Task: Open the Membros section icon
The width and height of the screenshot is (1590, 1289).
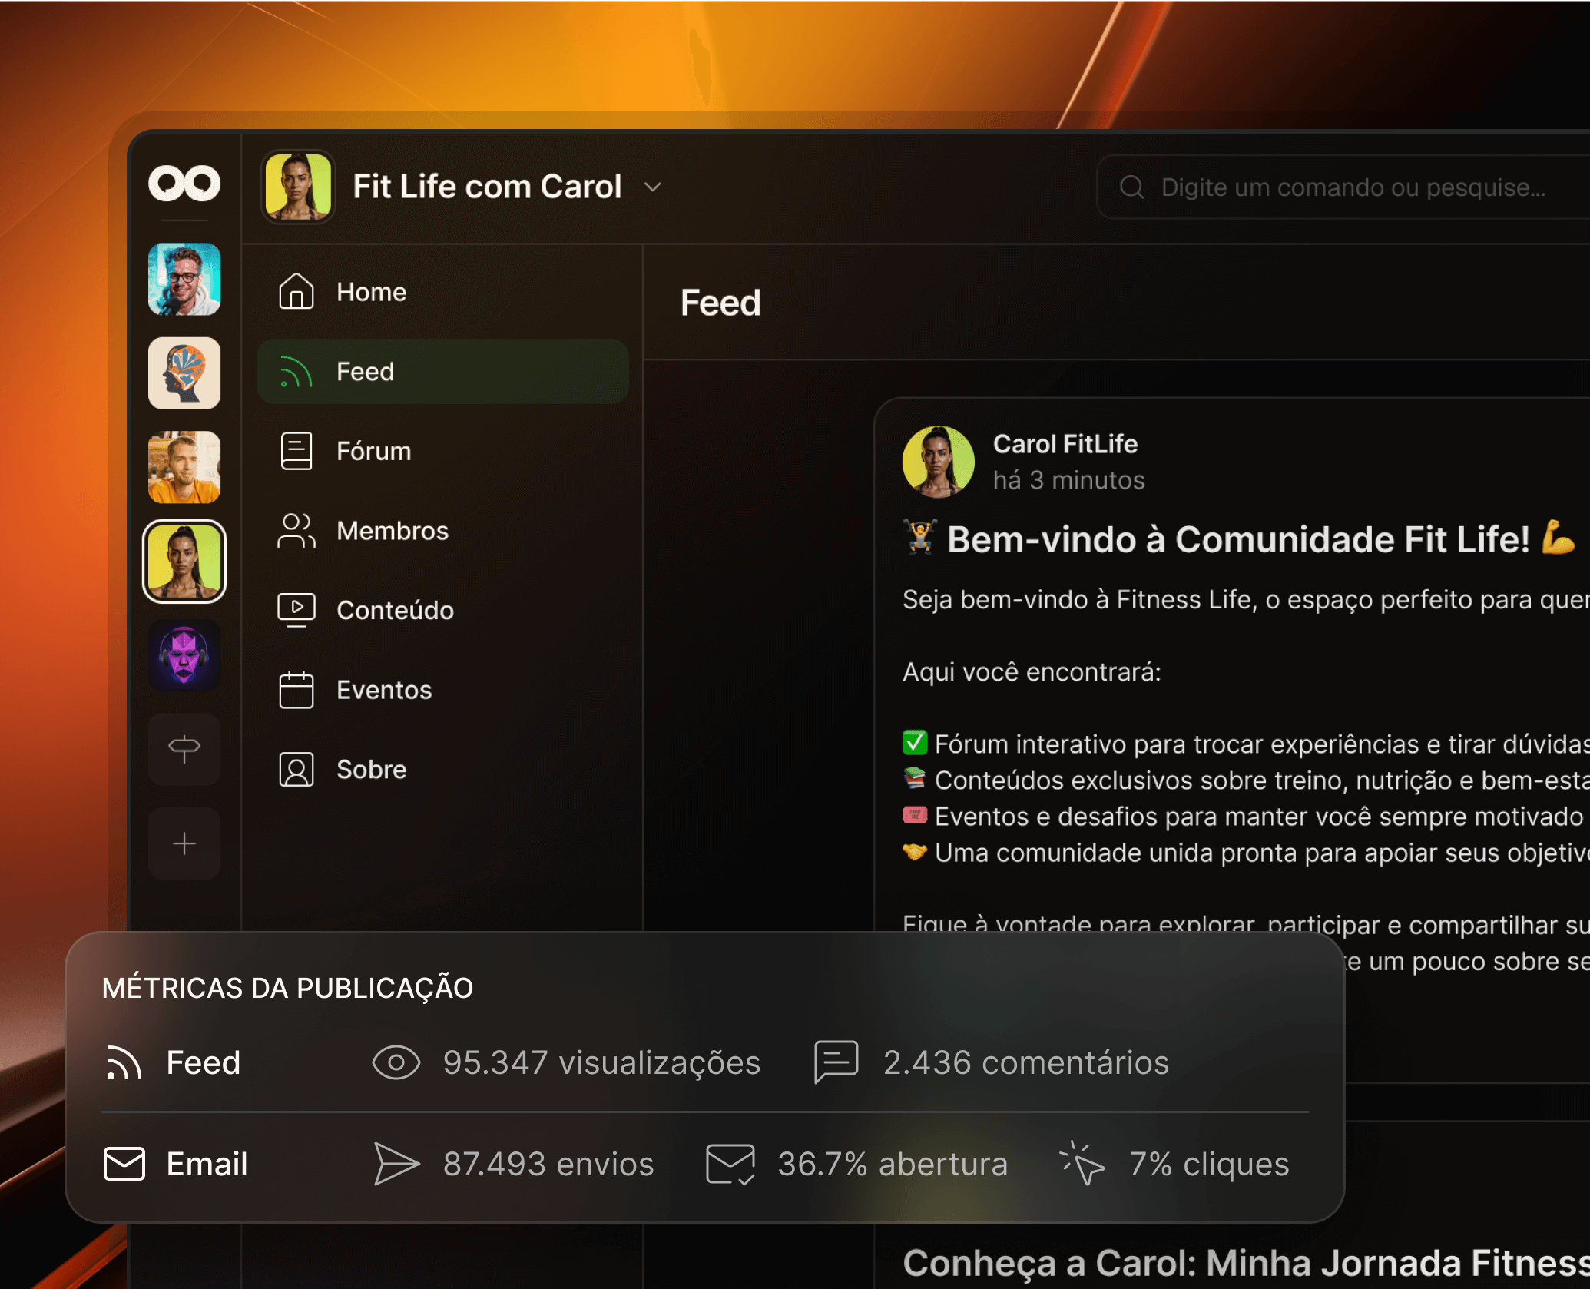Action: click(296, 531)
